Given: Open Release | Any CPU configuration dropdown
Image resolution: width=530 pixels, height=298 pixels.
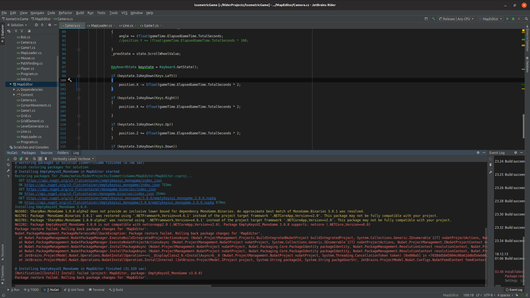Looking at the screenshot, I should 456,19.
